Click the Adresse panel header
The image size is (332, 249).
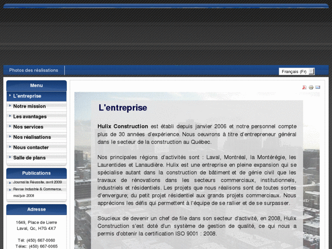tap(37, 210)
